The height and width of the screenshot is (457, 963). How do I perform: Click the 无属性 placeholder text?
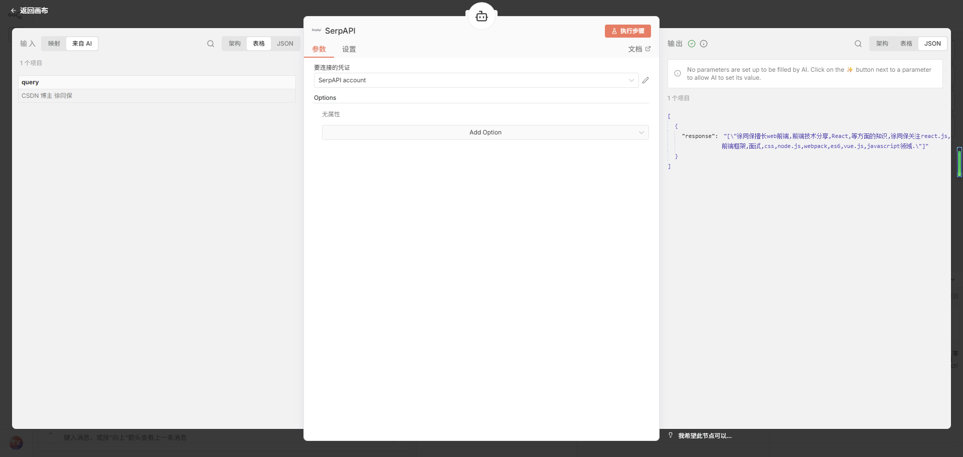(x=331, y=114)
